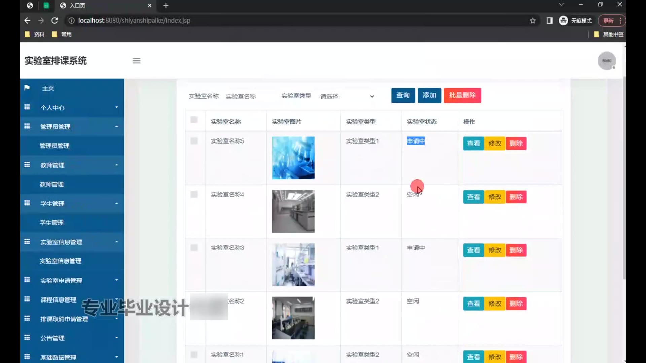Click the page vertical scrollbar
This screenshot has height=363, width=646.
coord(624,178)
